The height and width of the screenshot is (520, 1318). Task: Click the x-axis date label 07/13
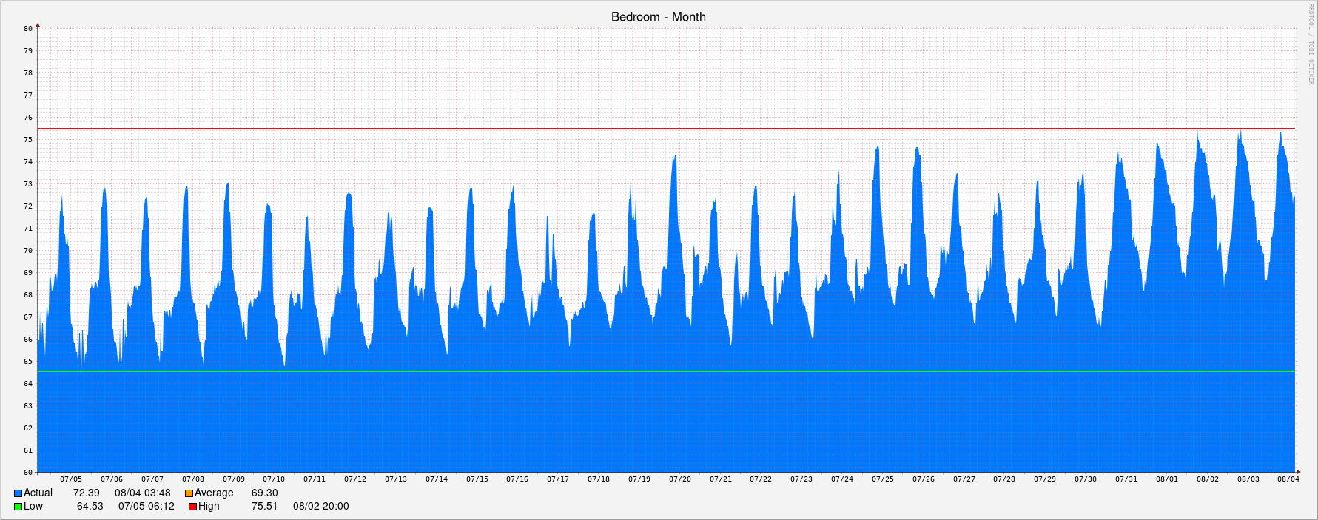(x=396, y=479)
